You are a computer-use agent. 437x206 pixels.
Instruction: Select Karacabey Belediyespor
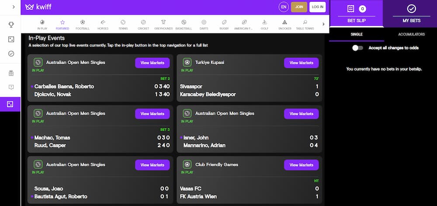pos(208,94)
